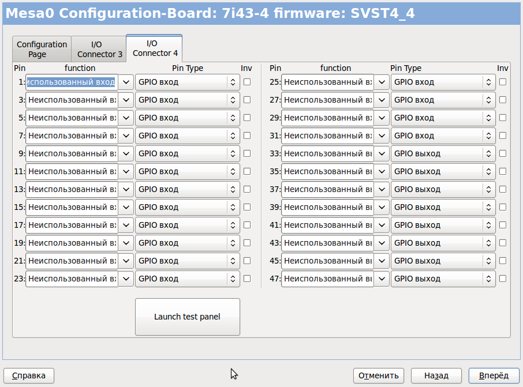Open function dropdown arrow for pin 7
Screen dimensions: 523x387
coord(126,136)
